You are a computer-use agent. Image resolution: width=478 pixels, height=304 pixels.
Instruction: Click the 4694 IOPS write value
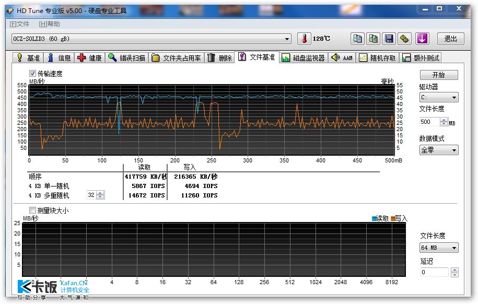click(x=201, y=186)
